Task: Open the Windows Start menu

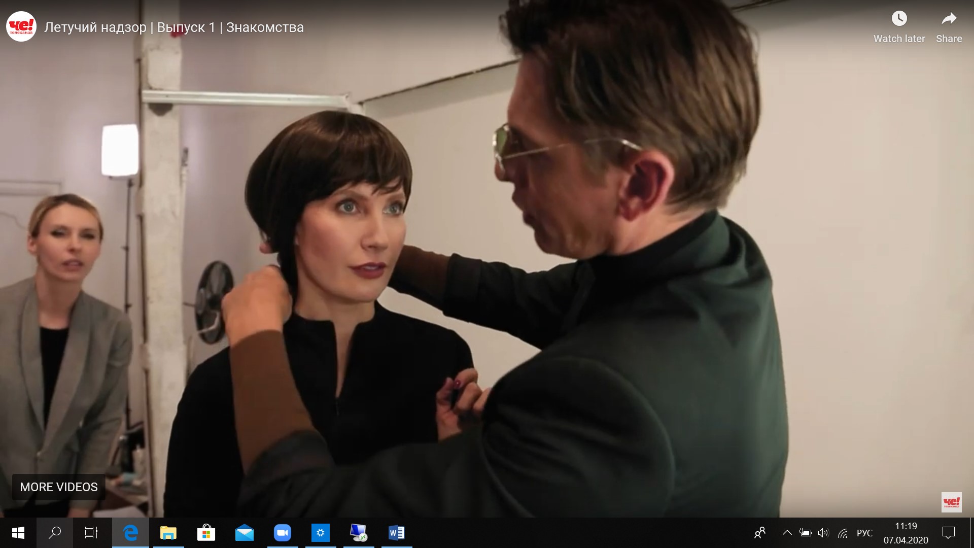Action: coord(18,533)
